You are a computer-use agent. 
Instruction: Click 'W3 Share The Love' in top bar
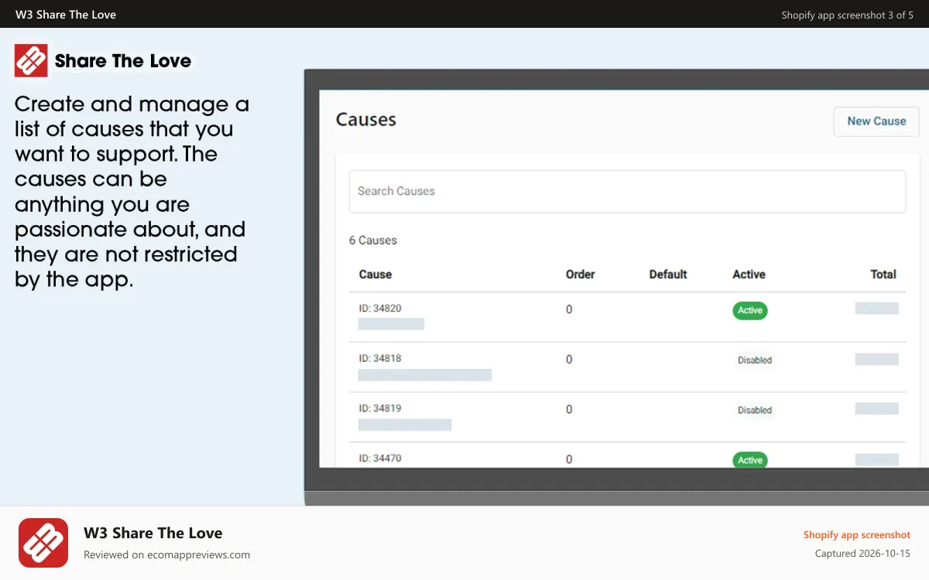(x=66, y=14)
